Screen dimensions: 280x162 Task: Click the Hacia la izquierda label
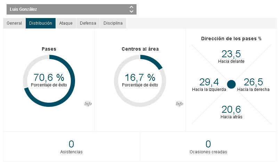point(209,89)
